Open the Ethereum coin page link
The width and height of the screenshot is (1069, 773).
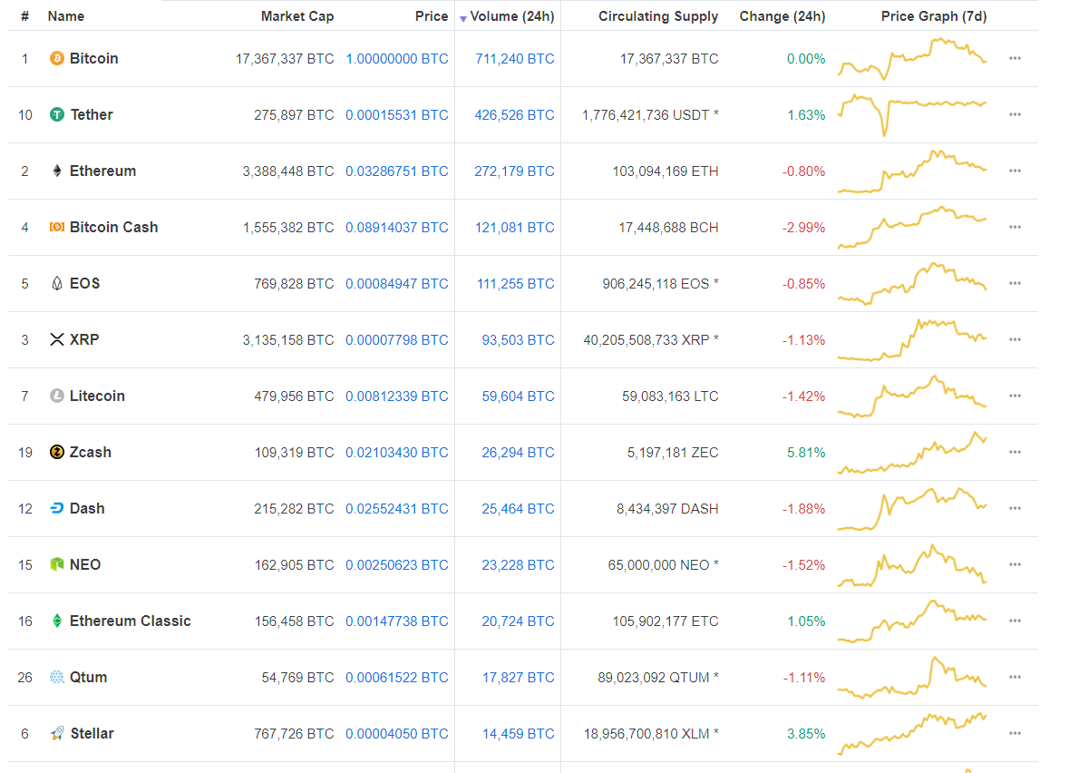[x=103, y=171]
